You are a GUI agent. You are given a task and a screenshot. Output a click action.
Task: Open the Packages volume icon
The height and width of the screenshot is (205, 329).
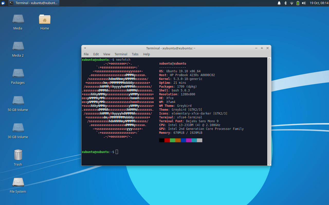[18, 74]
